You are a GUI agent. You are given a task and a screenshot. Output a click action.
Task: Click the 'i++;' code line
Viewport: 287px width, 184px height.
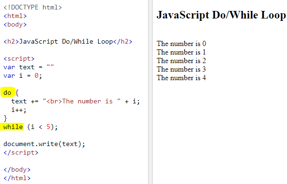click(19, 110)
